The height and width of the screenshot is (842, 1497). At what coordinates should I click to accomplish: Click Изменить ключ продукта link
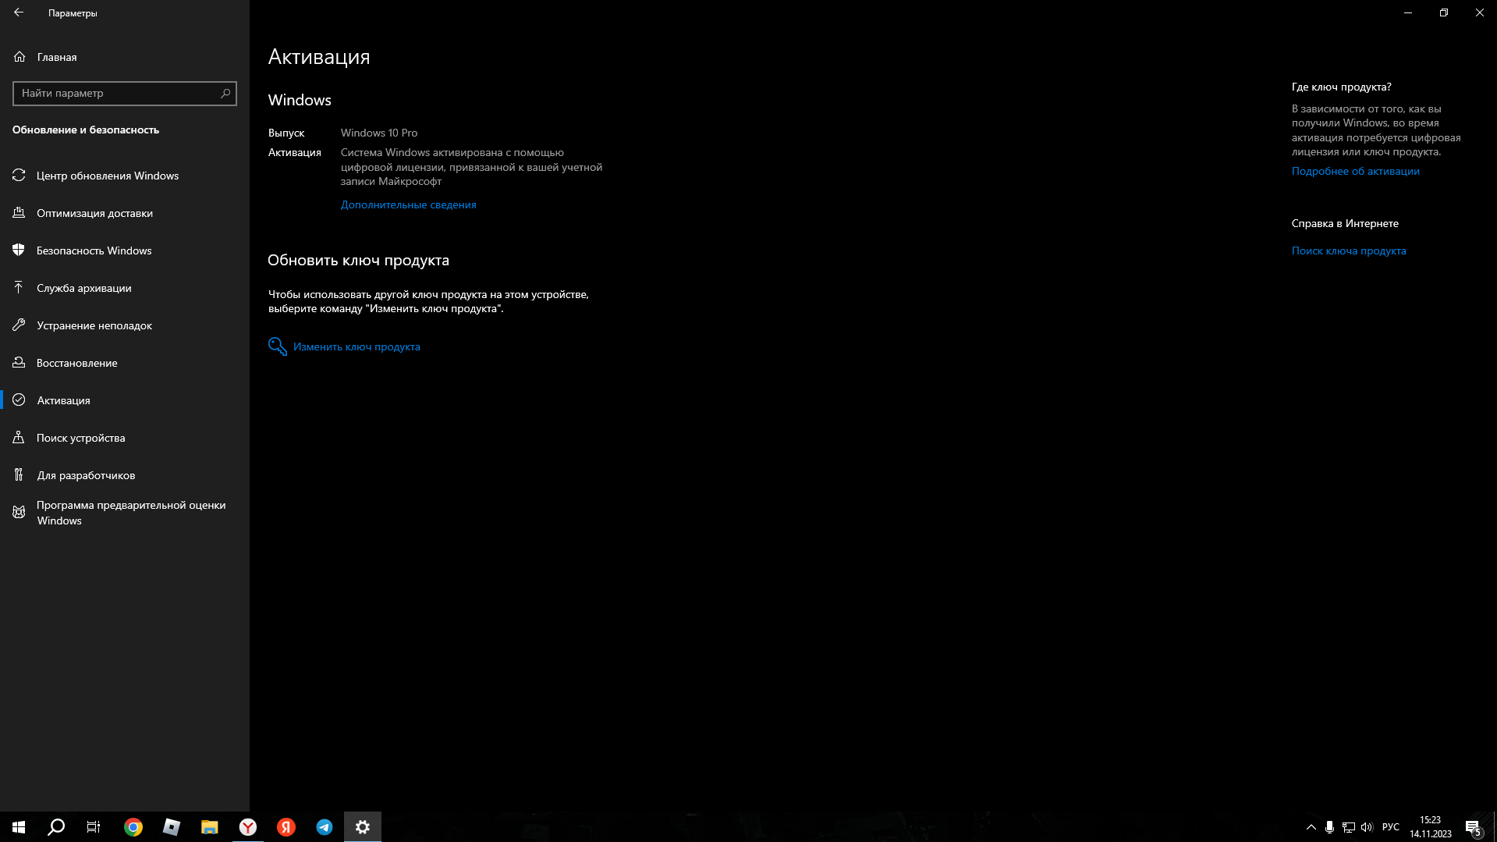pos(357,346)
